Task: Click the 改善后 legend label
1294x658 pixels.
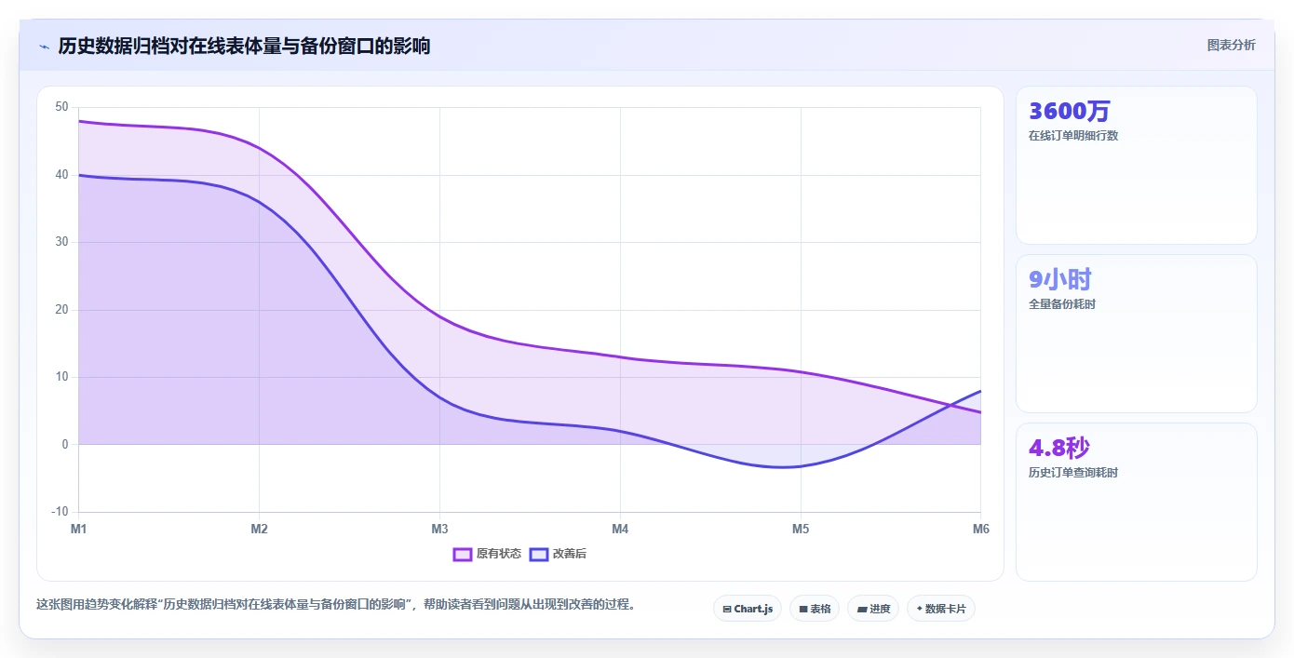Action: (x=570, y=554)
